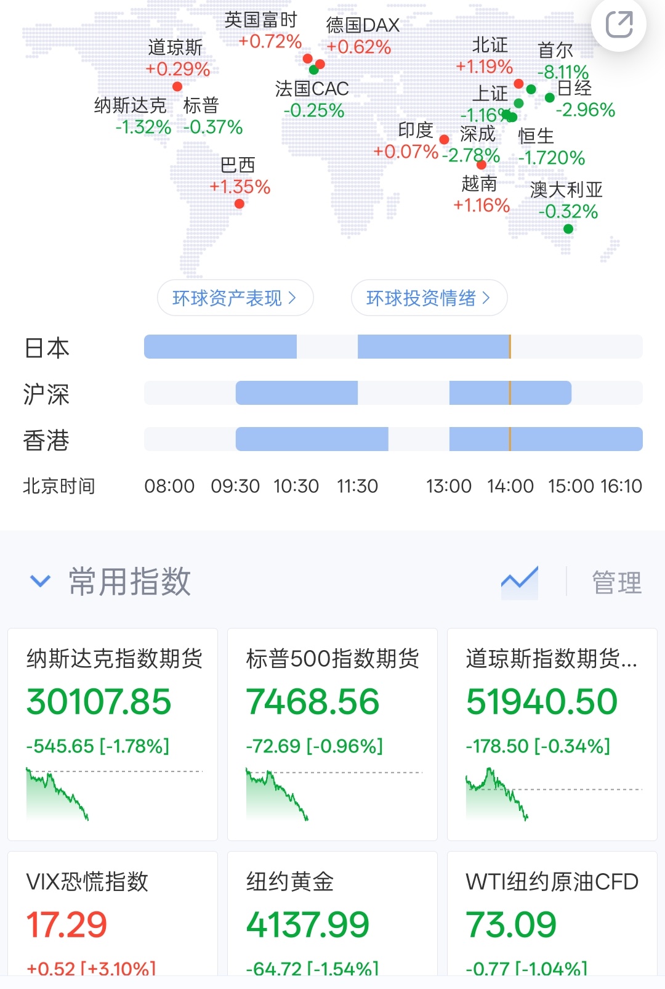Open 标普500指数期货 card
The width and height of the screenshot is (665, 989).
(332, 734)
